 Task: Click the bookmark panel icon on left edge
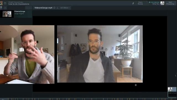click(1, 7)
